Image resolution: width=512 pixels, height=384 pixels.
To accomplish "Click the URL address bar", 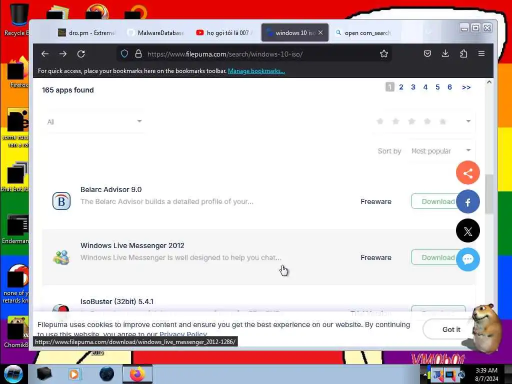I will 254,54.
